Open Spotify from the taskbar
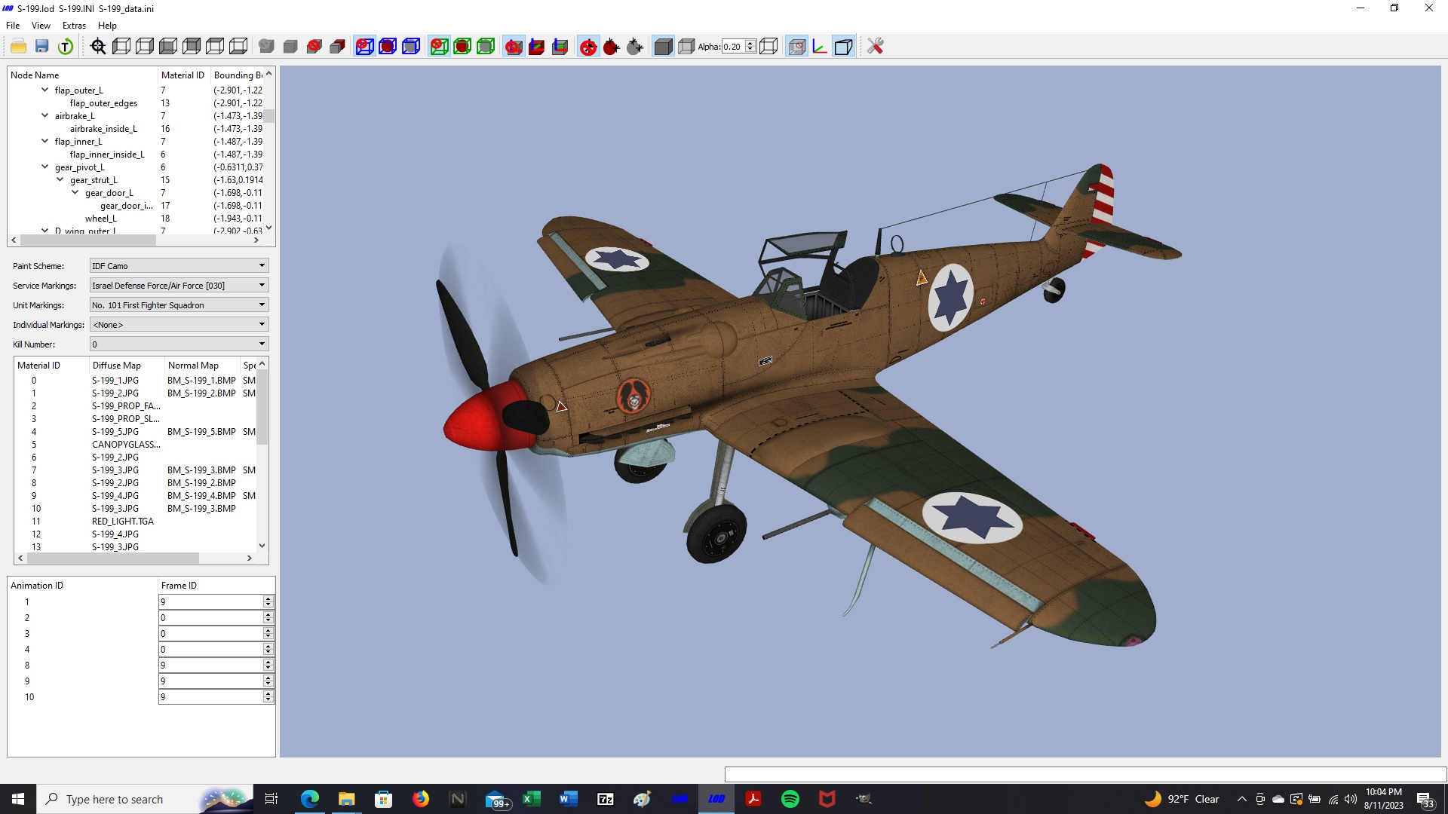 (790, 799)
